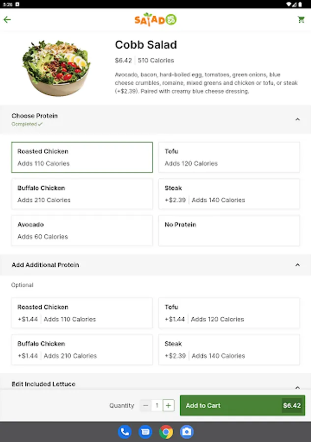Decrease quantity with the minus icon
Screen dimensions: 311x442
pos(145,406)
